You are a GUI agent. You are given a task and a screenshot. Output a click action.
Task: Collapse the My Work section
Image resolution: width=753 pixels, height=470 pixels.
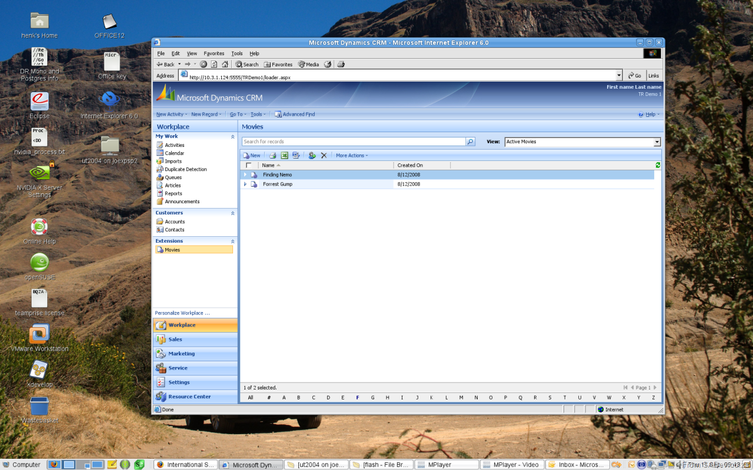[232, 136]
